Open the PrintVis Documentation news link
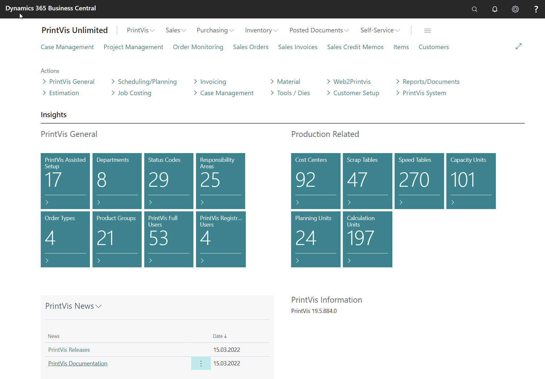This screenshot has height=379, width=545. [78, 363]
